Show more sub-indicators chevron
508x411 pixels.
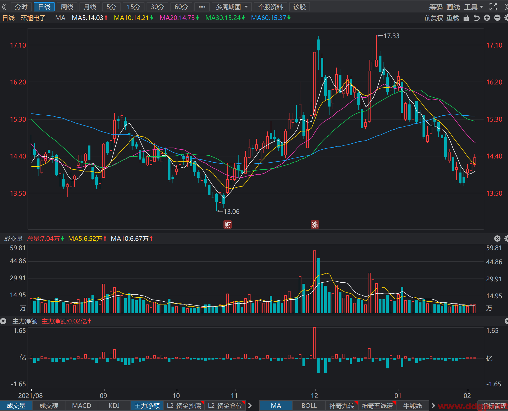coord(250,406)
